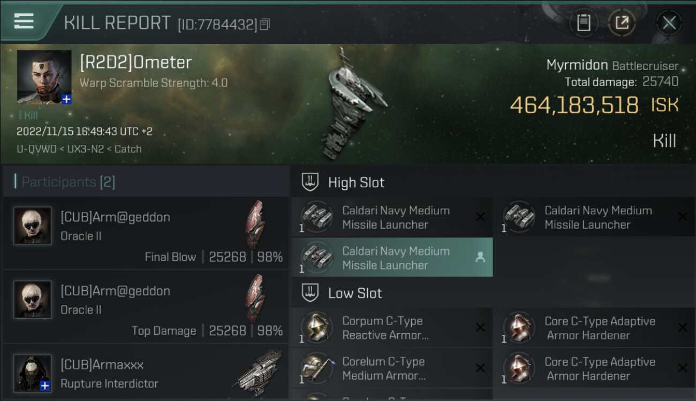Select the High Slot shield icon
Viewport: 696px width, 401px height.
(311, 182)
